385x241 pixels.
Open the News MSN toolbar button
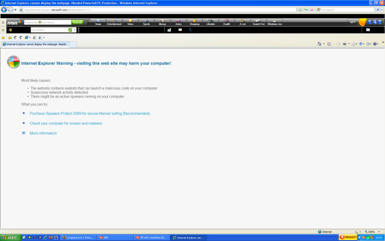(x=98, y=22)
